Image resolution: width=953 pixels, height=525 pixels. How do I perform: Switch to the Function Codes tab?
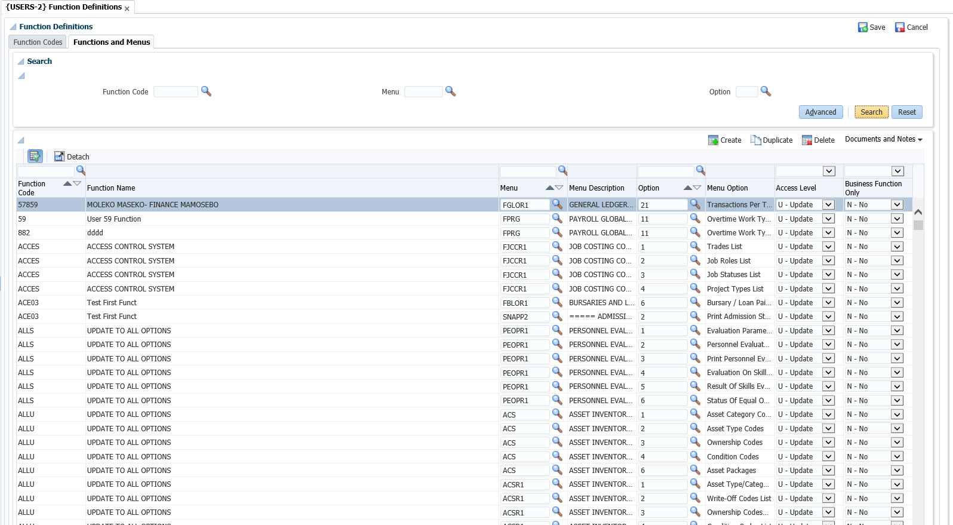click(x=38, y=42)
